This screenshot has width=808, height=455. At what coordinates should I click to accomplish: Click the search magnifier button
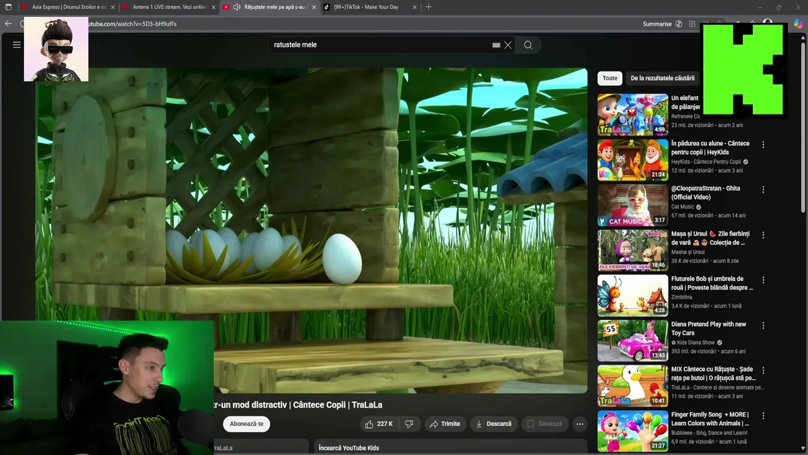click(528, 45)
